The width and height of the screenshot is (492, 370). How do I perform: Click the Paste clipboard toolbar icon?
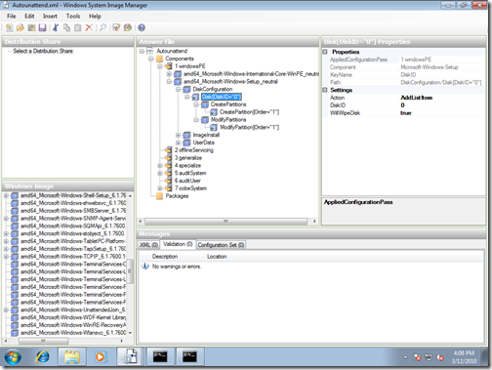click(77, 28)
